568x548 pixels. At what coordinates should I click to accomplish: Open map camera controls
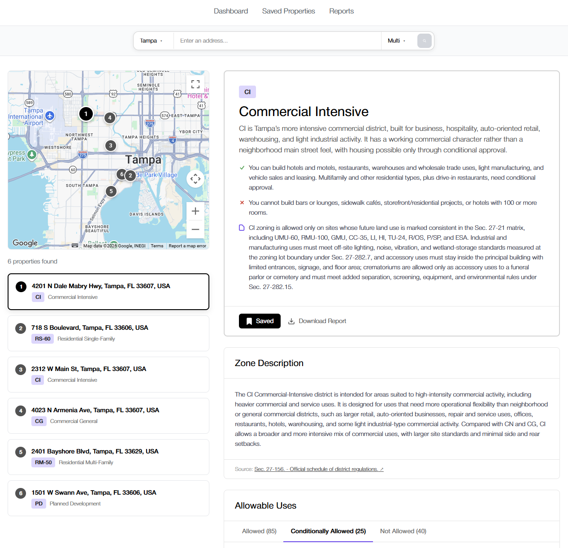point(195,179)
